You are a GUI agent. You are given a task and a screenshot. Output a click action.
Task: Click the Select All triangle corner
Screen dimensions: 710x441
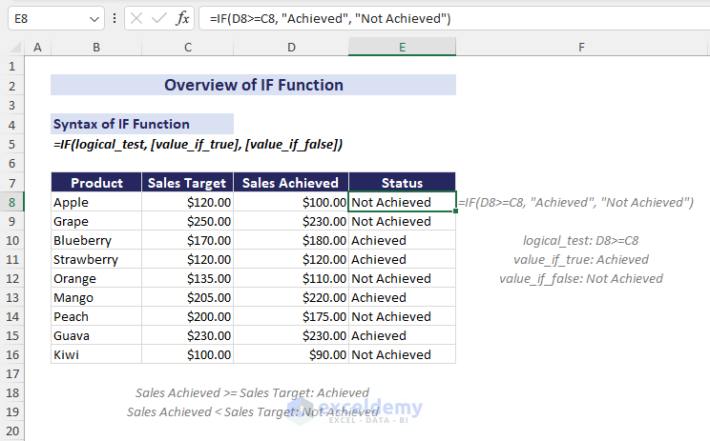(x=15, y=47)
